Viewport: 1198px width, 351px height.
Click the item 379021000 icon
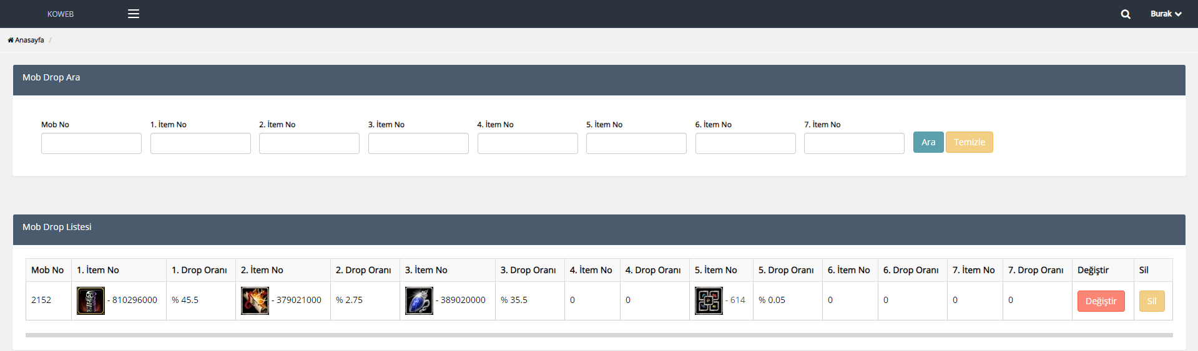pos(255,301)
